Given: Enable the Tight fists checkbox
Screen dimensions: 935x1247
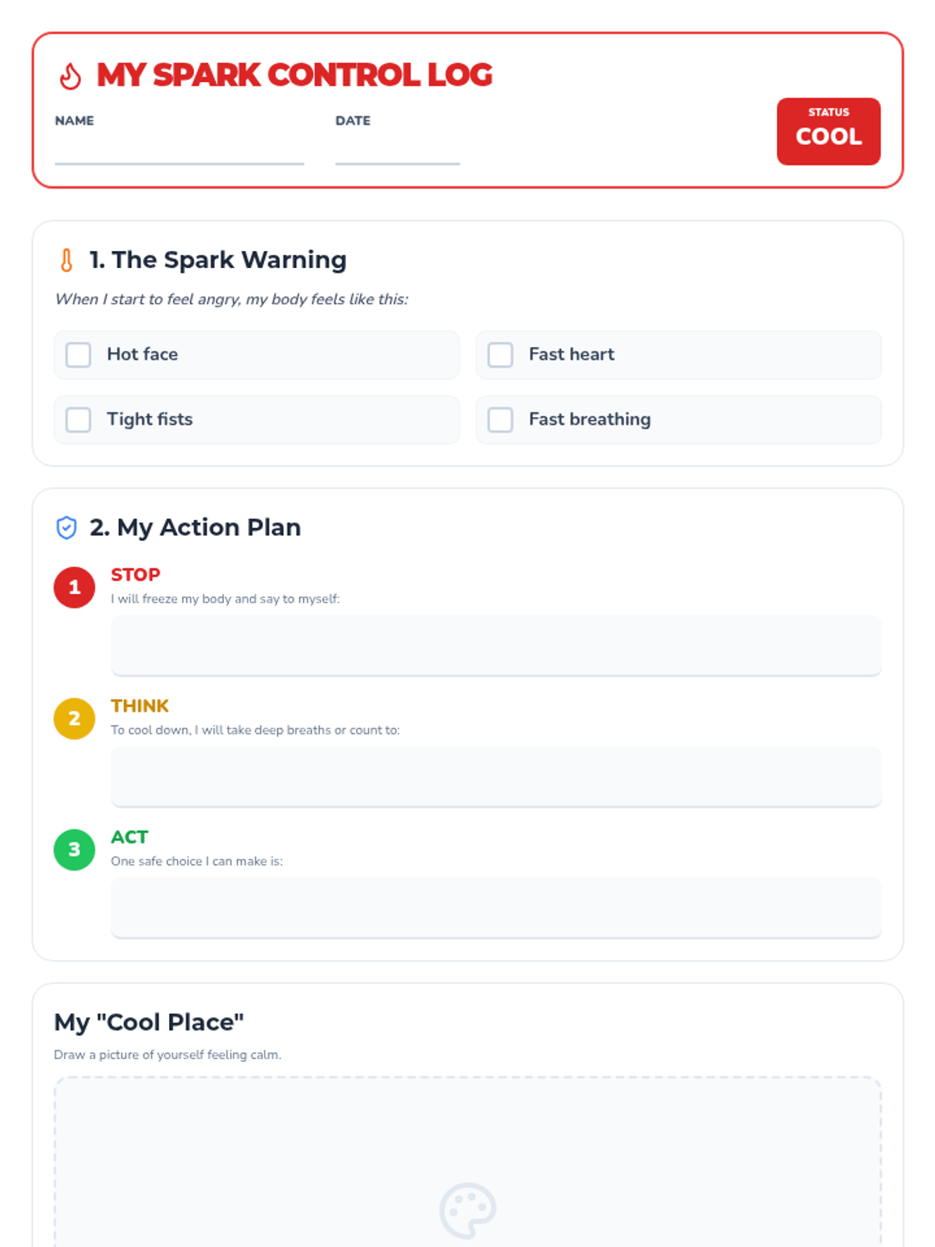Looking at the screenshot, I should tap(79, 419).
